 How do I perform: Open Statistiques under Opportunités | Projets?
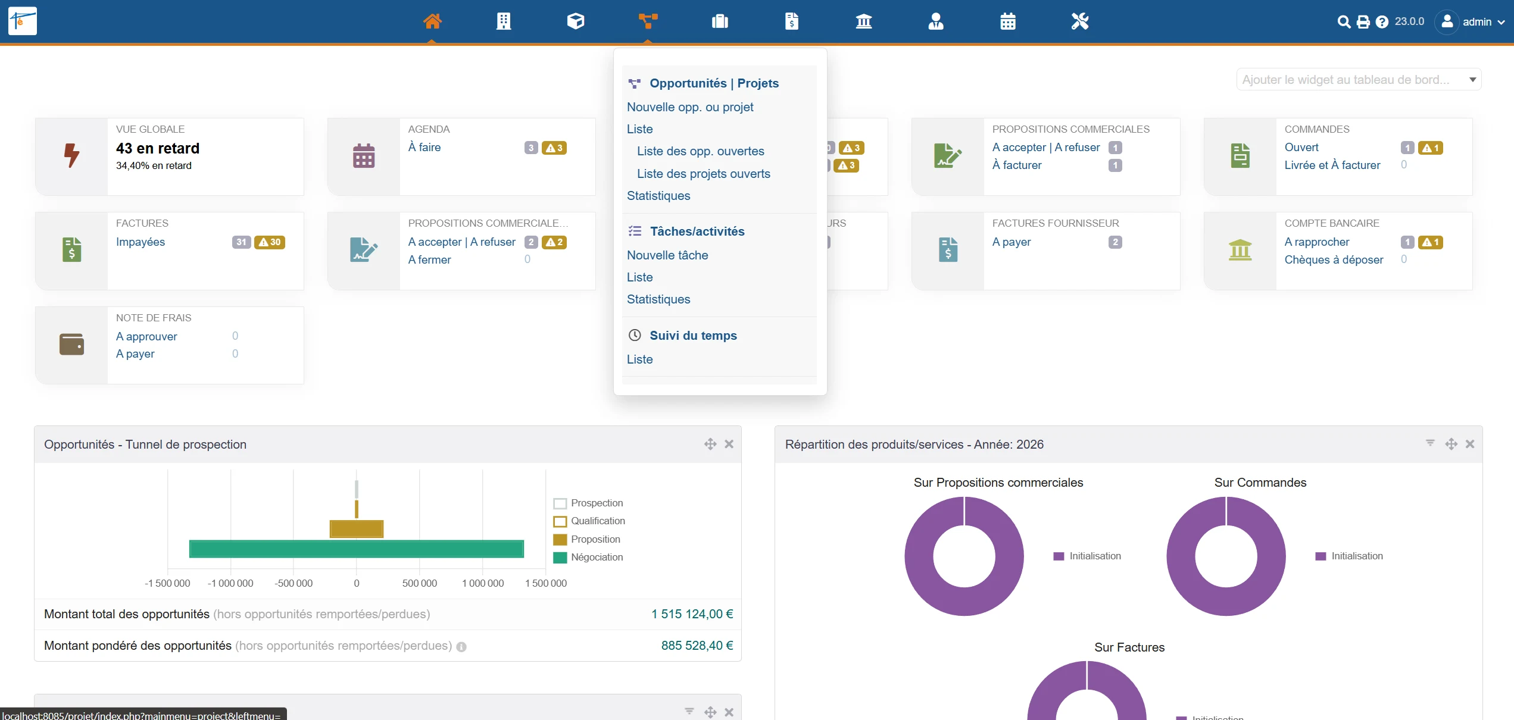(x=658, y=196)
